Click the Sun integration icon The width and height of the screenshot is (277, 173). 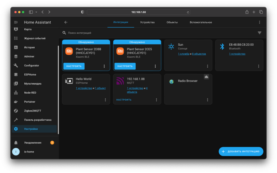coord(171,46)
